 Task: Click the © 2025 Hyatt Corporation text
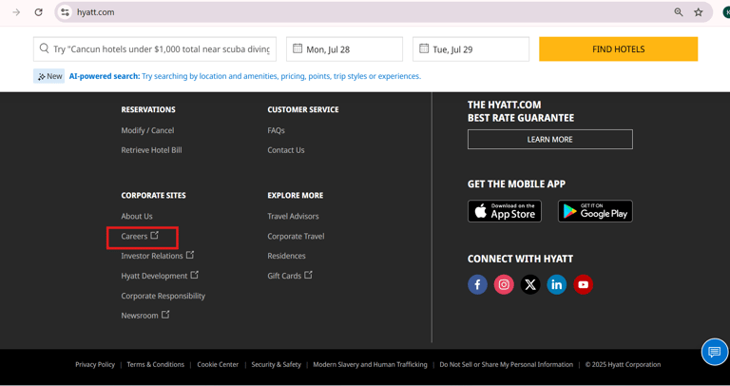(623, 364)
